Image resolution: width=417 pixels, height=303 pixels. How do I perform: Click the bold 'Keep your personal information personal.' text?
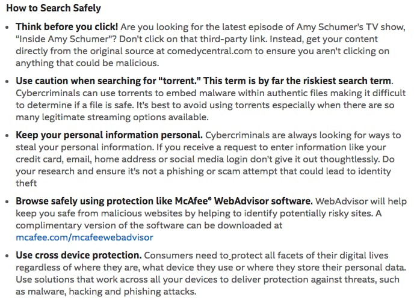109,135
